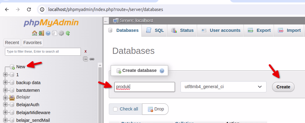
Task: Click database icon next to backup data
Action: pyautogui.click(x=12, y=83)
